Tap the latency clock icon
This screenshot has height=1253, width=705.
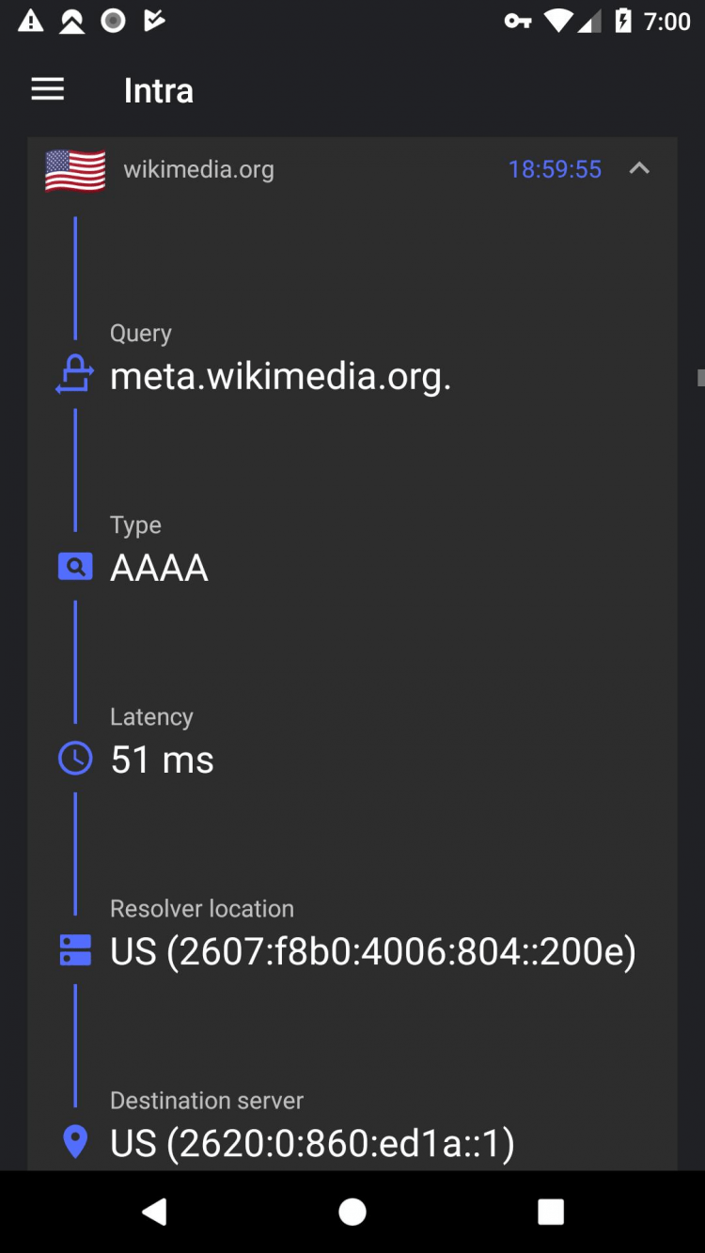pyautogui.click(x=75, y=759)
